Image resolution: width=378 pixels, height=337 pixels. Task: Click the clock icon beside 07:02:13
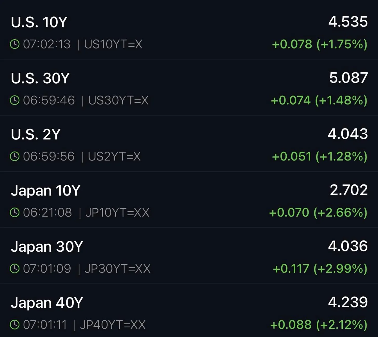point(15,44)
